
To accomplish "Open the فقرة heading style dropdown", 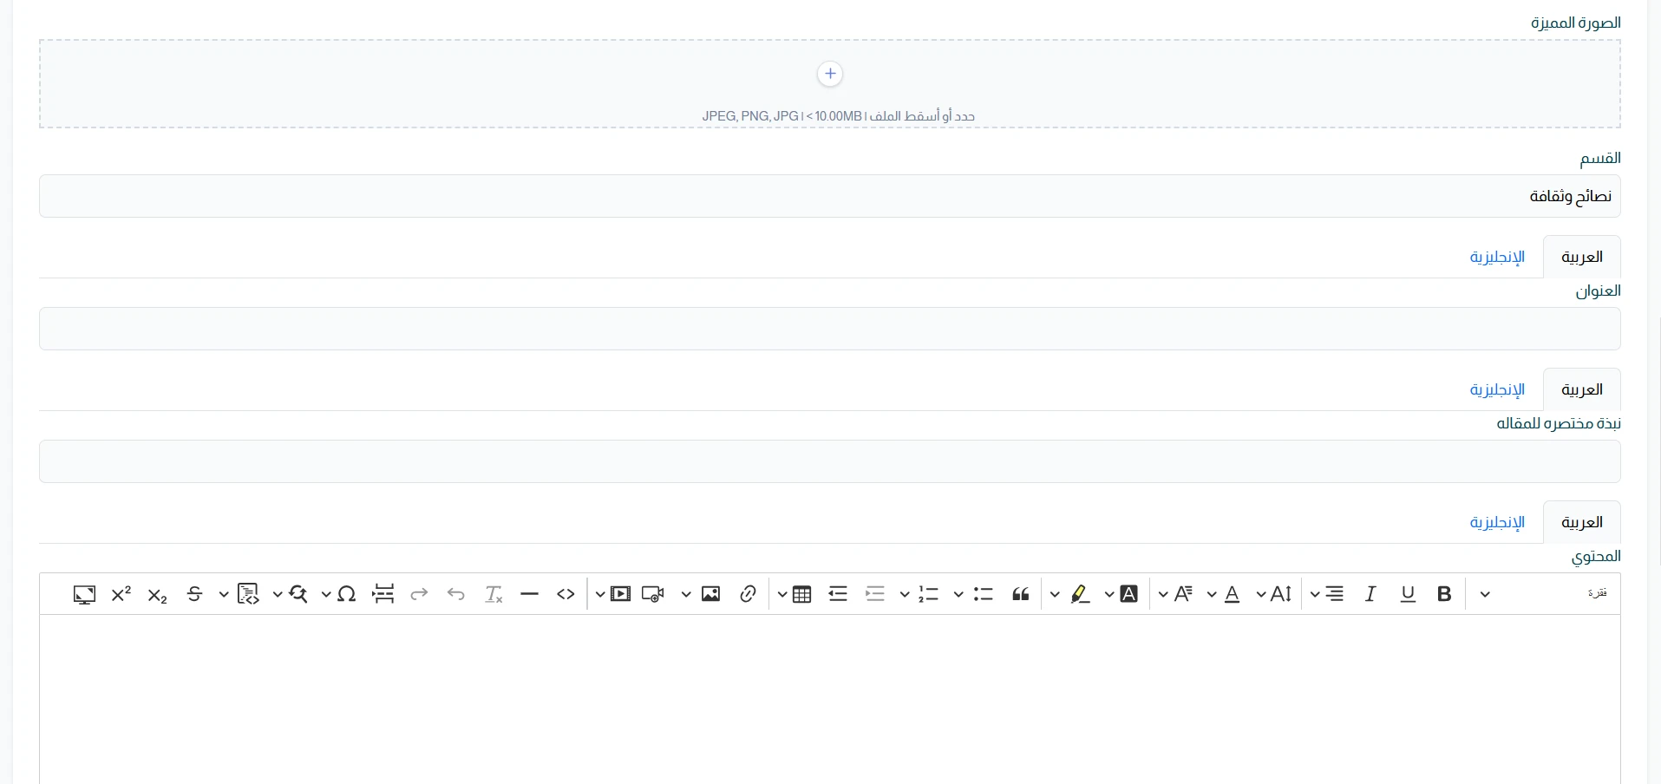I will pos(1541,594).
